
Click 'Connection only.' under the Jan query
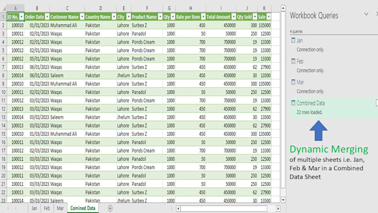coord(310,49)
